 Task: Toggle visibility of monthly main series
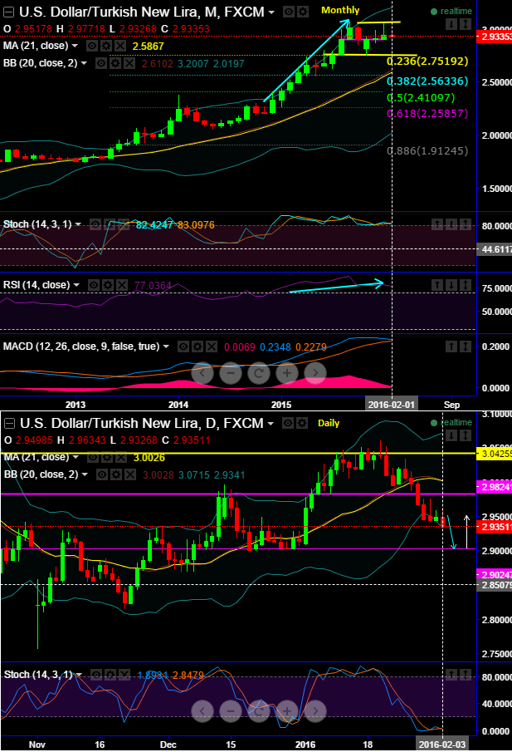(289, 12)
